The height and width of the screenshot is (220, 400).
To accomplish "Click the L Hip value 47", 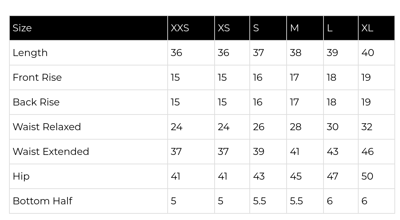I will [333, 176].
